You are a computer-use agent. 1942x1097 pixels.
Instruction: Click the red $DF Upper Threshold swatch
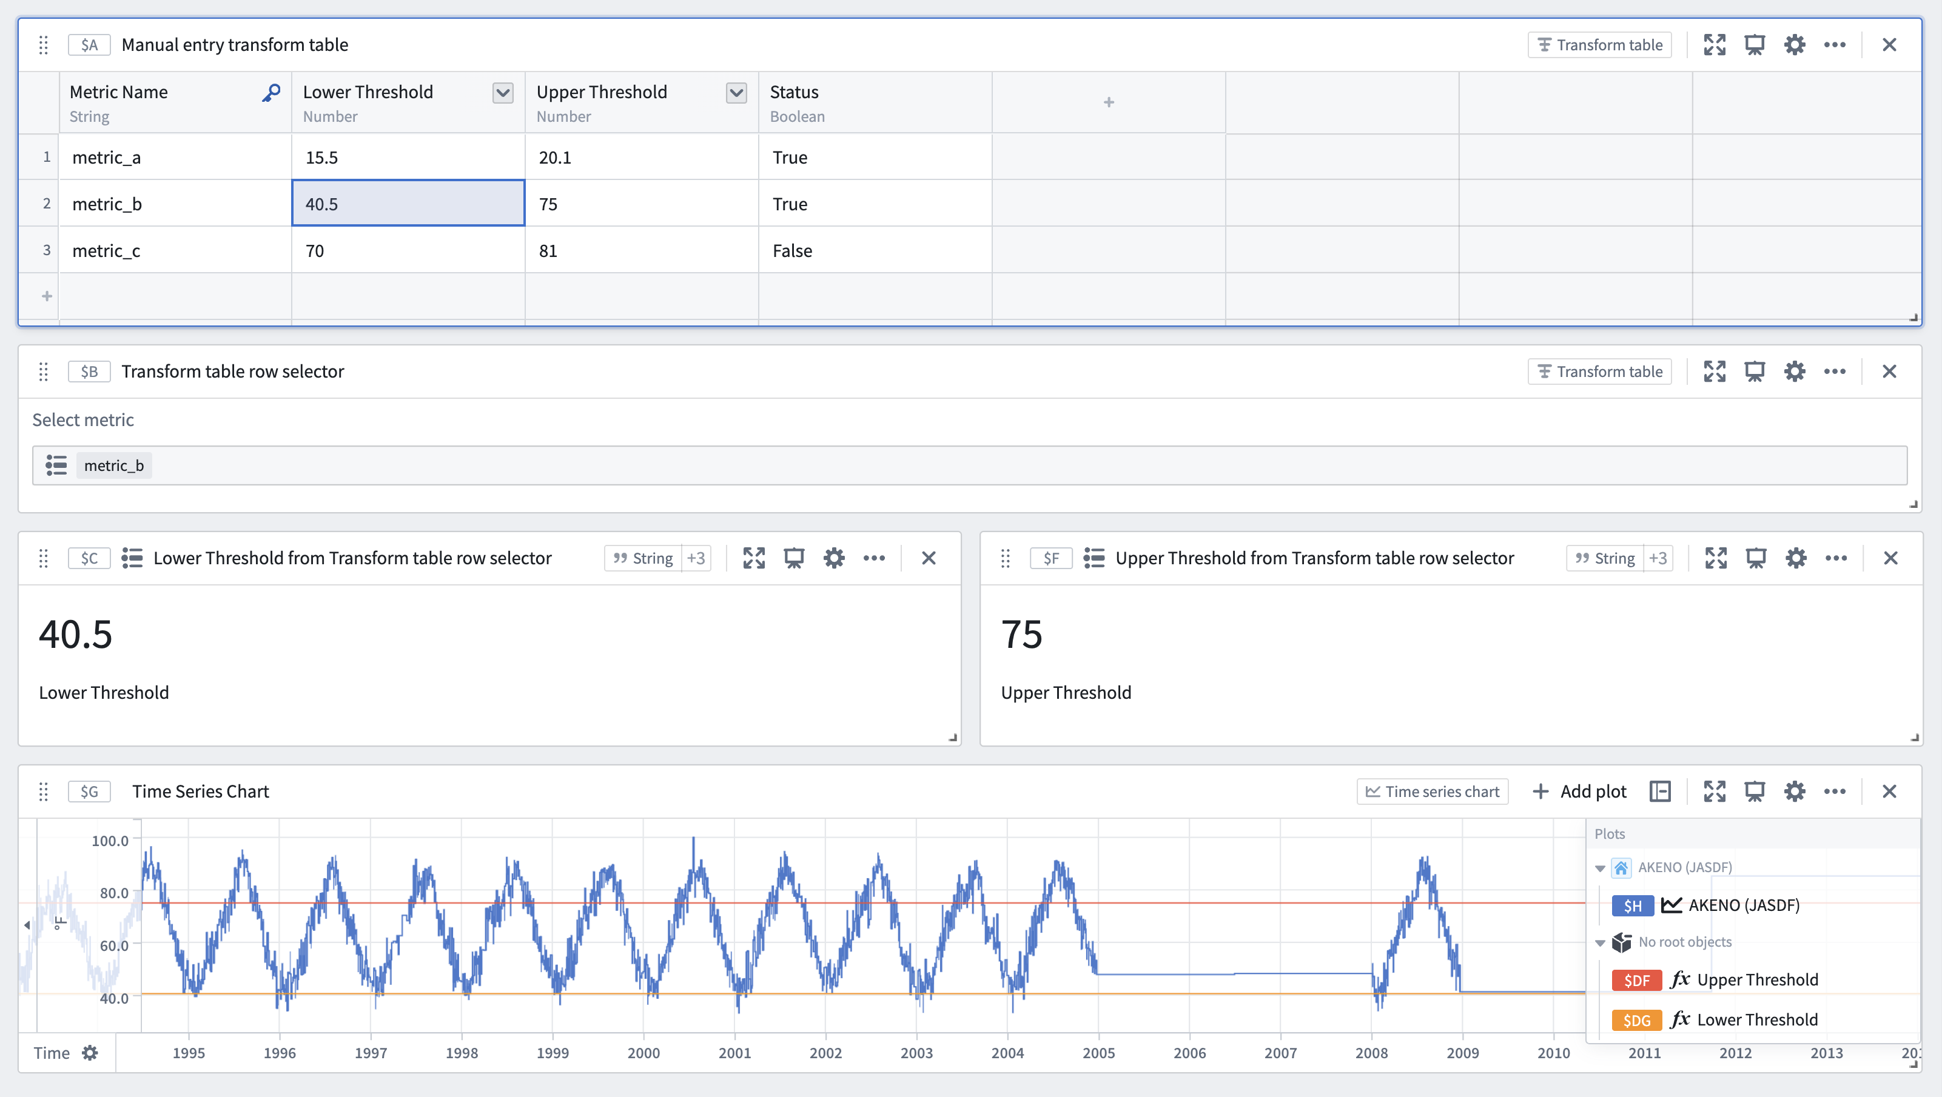[1637, 980]
